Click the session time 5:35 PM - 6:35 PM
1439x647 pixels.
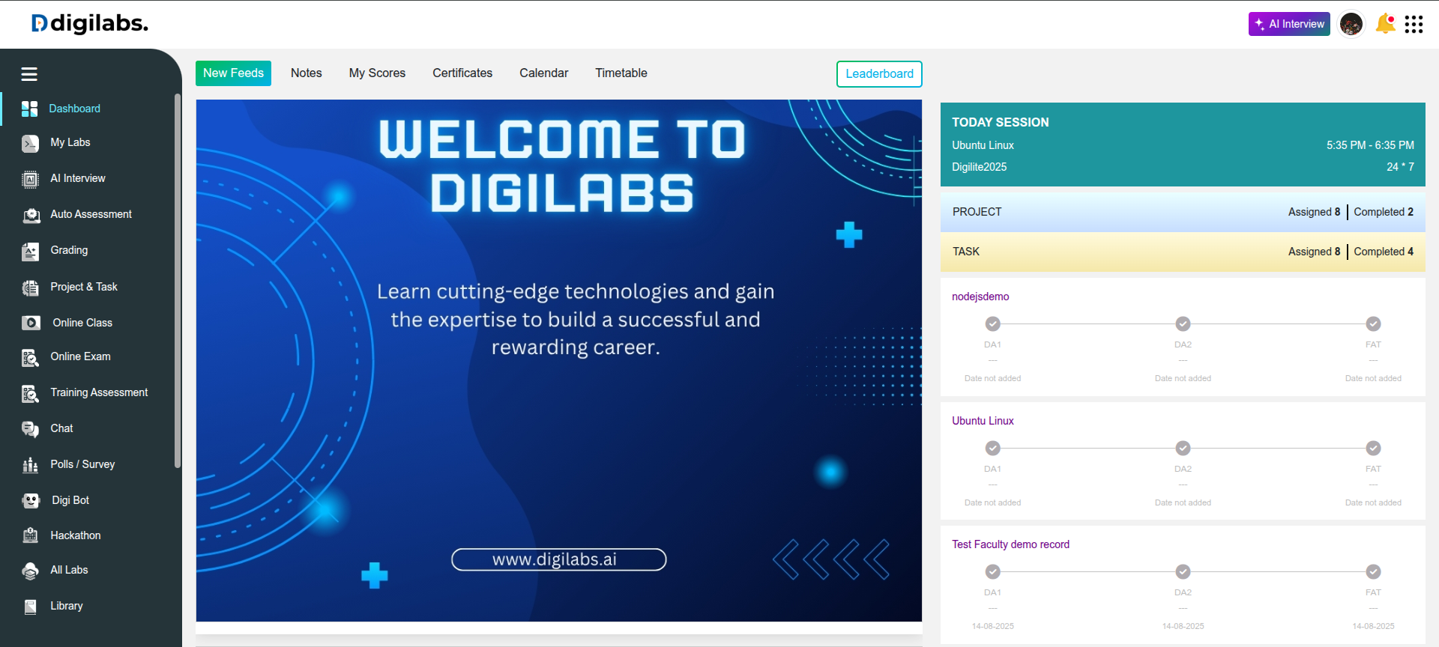click(x=1370, y=145)
